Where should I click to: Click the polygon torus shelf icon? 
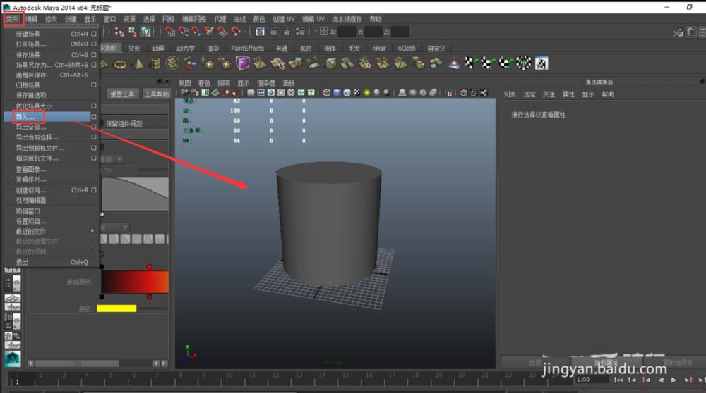click(x=120, y=64)
